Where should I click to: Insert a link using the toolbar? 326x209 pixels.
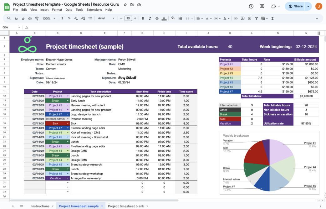236,18
